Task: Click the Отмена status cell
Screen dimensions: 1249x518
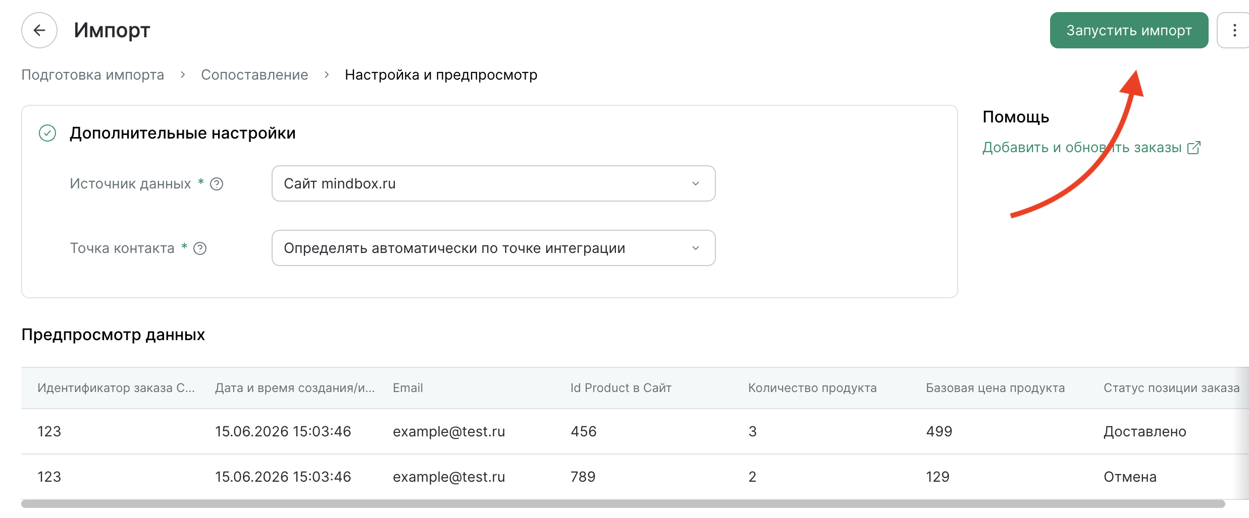Action: (1130, 477)
